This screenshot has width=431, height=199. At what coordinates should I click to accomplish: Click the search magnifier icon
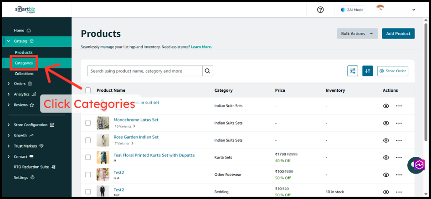[207, 71]
